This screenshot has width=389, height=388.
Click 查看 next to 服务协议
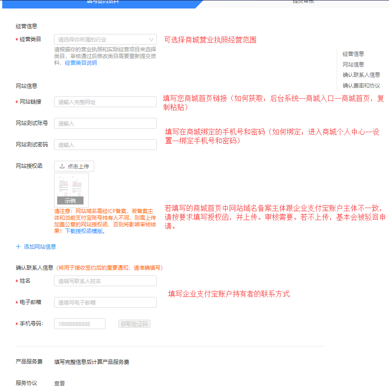coord(59,383)
